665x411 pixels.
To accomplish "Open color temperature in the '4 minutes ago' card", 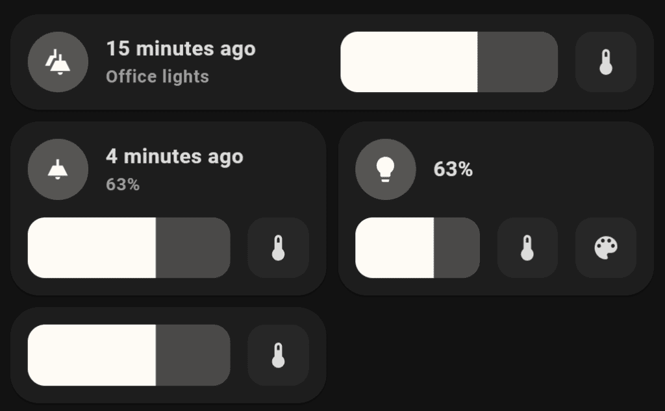I will point(278,247).
